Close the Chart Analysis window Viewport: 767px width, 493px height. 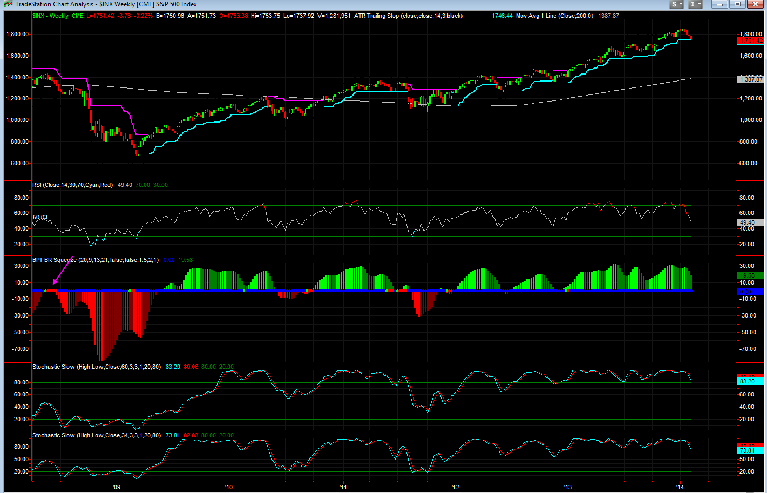[756, 4]
